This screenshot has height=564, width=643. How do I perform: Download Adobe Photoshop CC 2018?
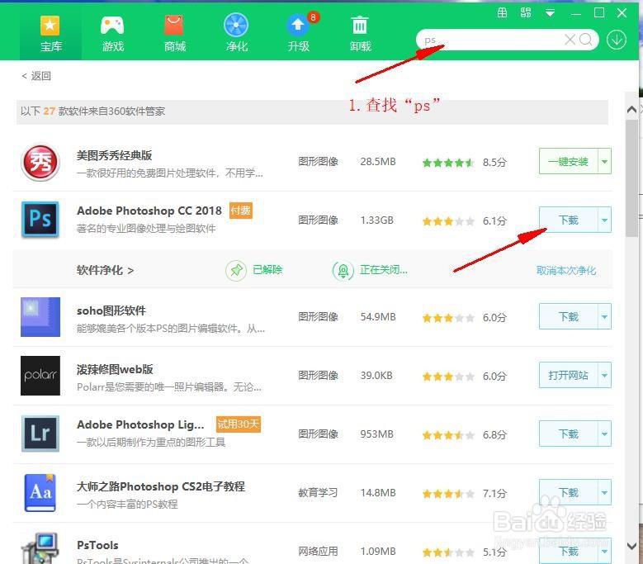[x=569, y=220]
